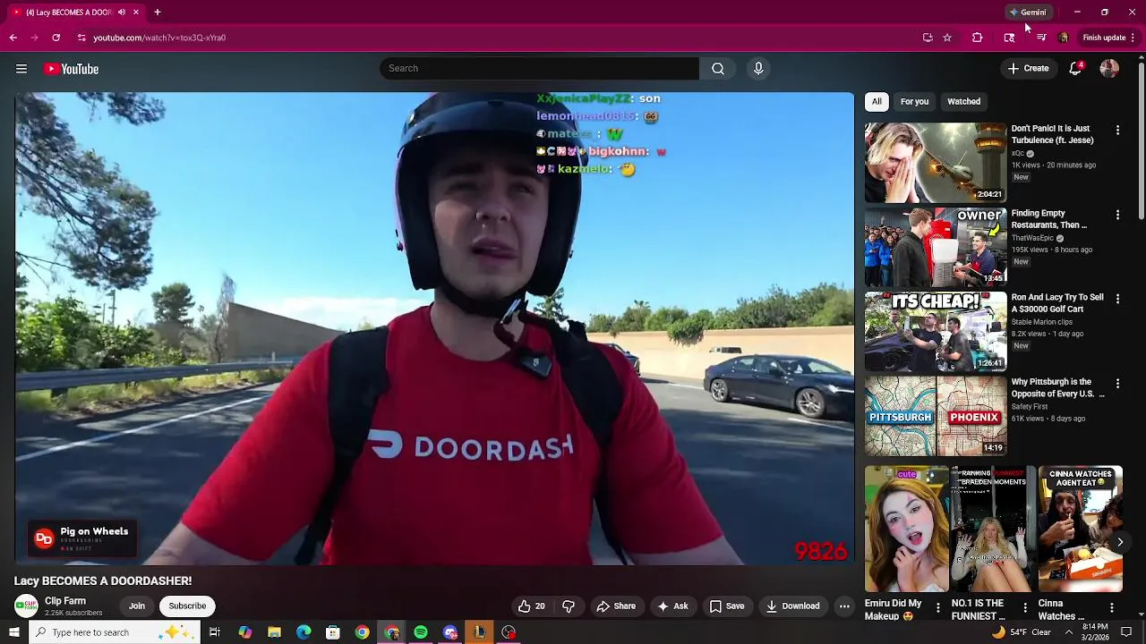Select the 'Watched' filter chip
Image resolution: width=1146 pixels, height=644 pixels.
click(963, 102)
